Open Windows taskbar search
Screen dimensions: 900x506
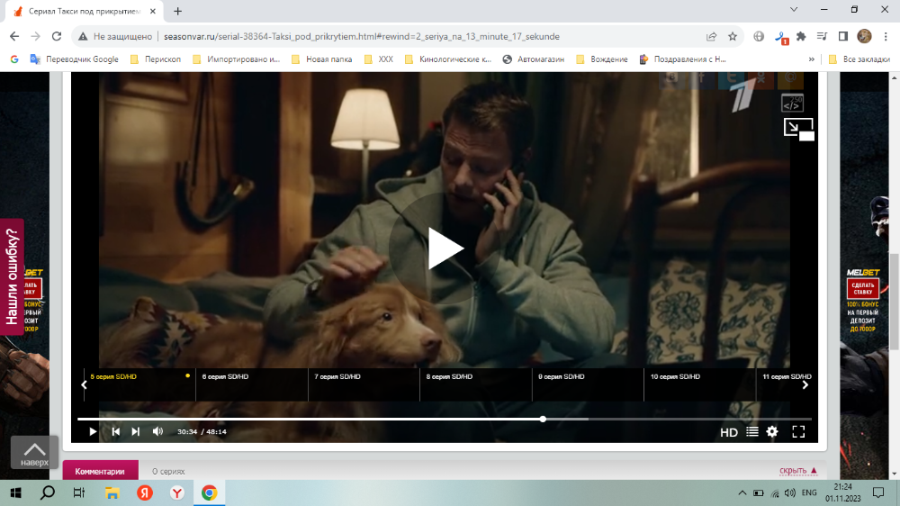coord(48,492)
